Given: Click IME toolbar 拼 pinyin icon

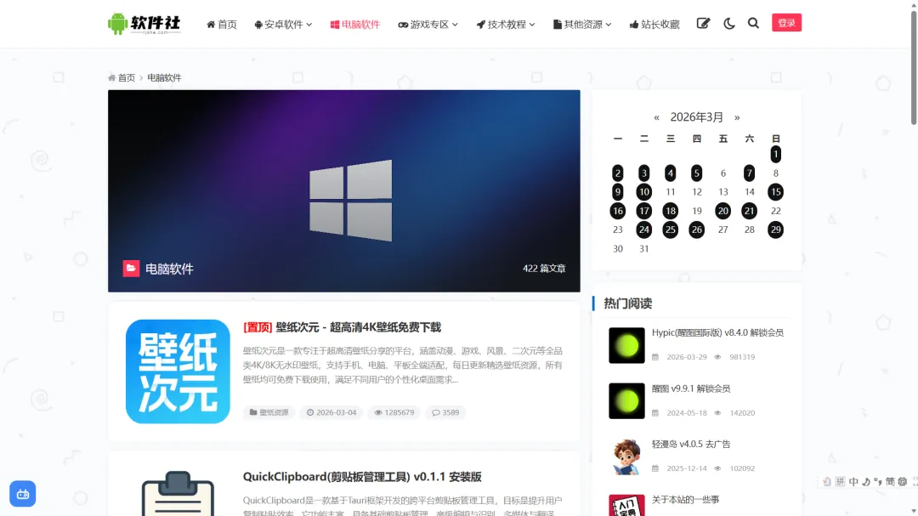Looking at the screenshot, I should (840, 481).
